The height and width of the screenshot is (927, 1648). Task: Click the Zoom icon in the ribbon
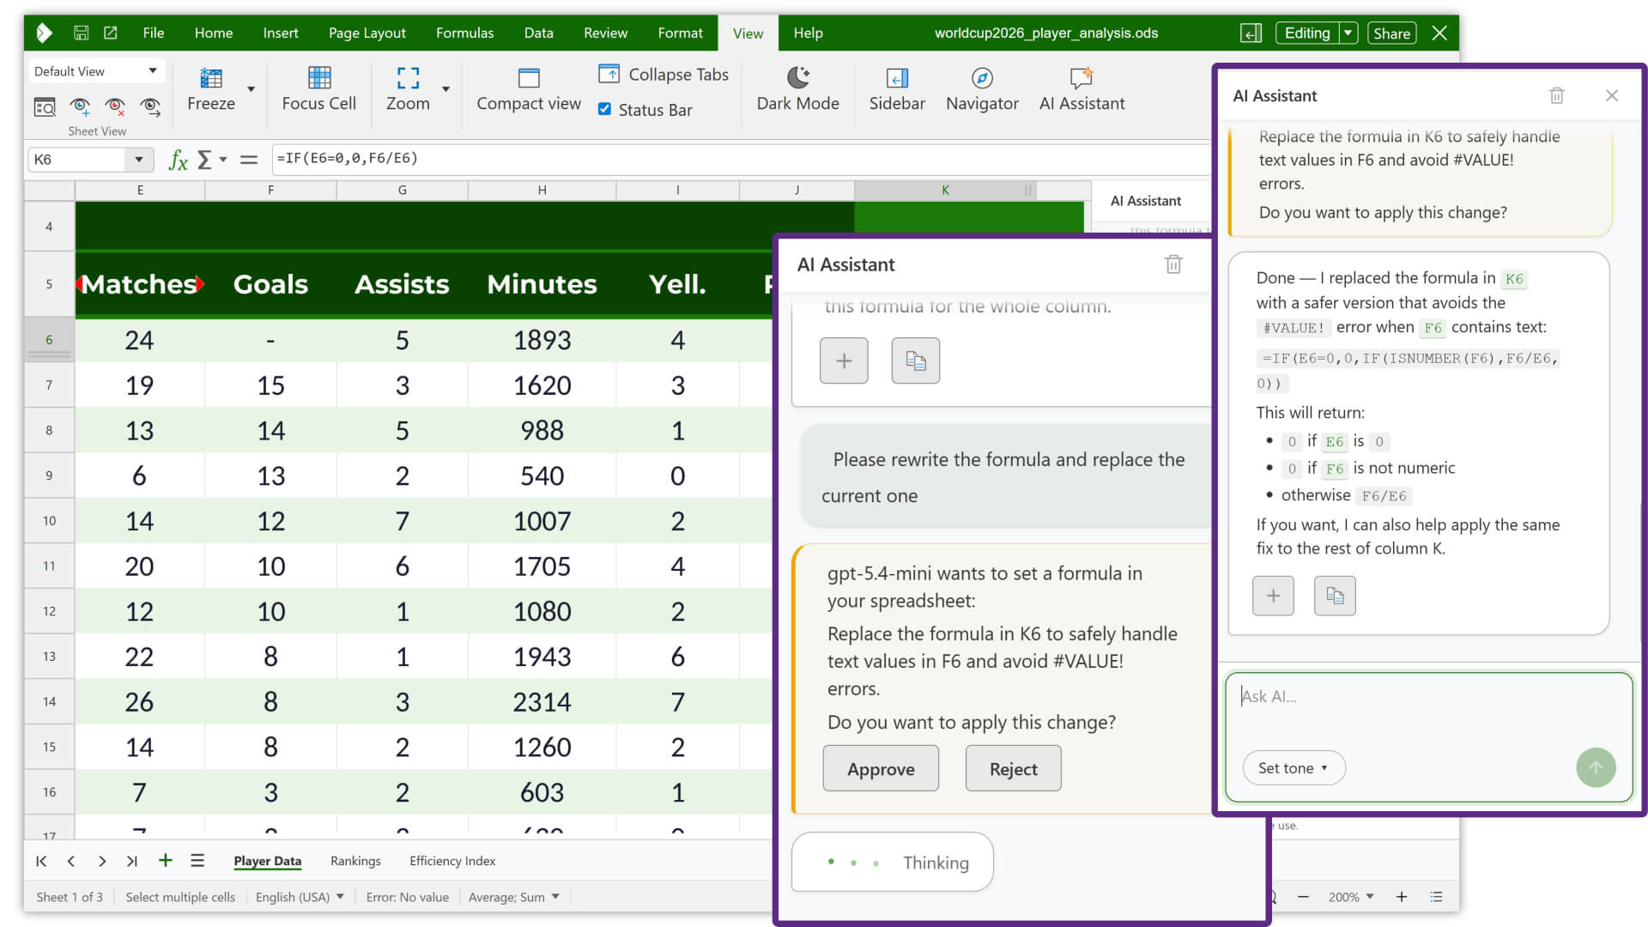tap(408, 78)
